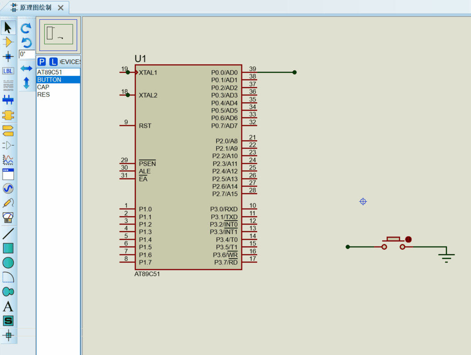Viewport: 471px width, 355px height.
Task: Toggle the button's red actuator dot
Action: point(408,239)
